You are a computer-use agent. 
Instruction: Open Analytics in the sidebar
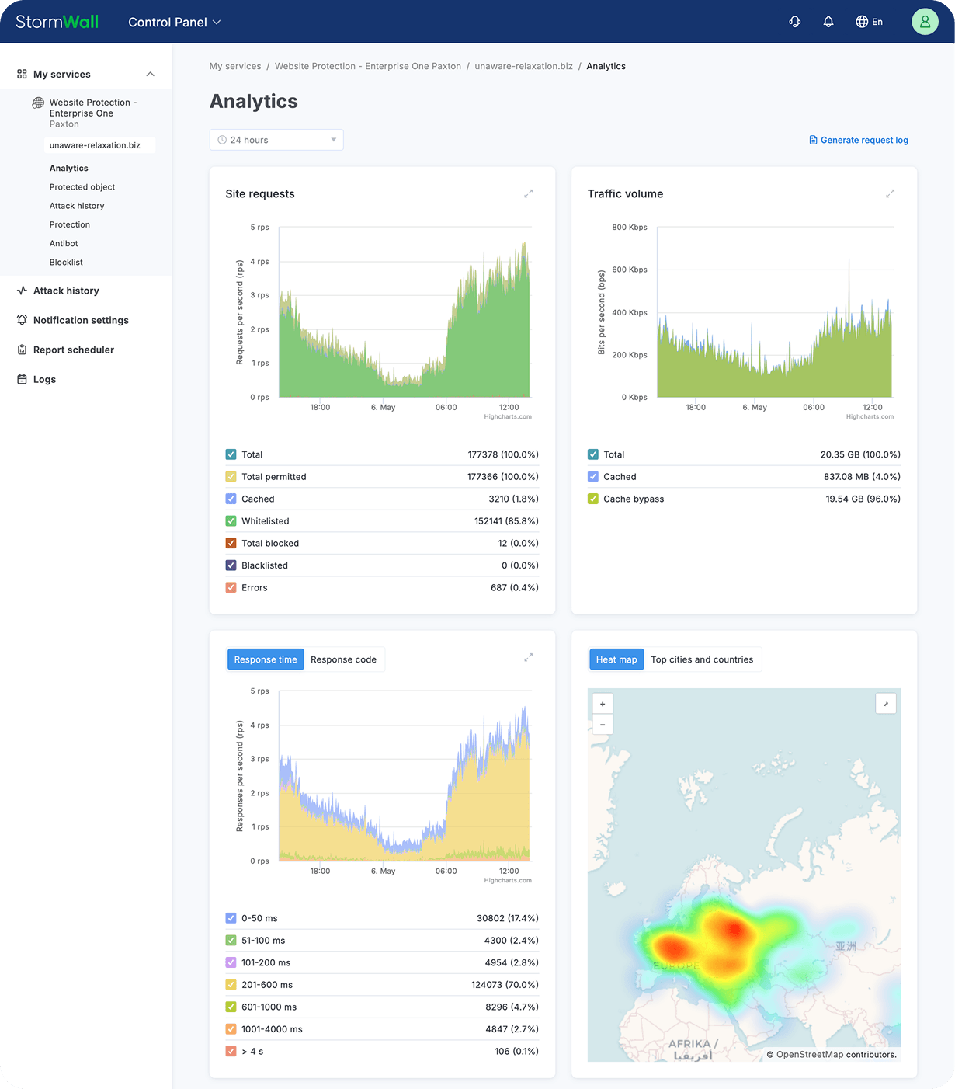(x=69, y=169)
